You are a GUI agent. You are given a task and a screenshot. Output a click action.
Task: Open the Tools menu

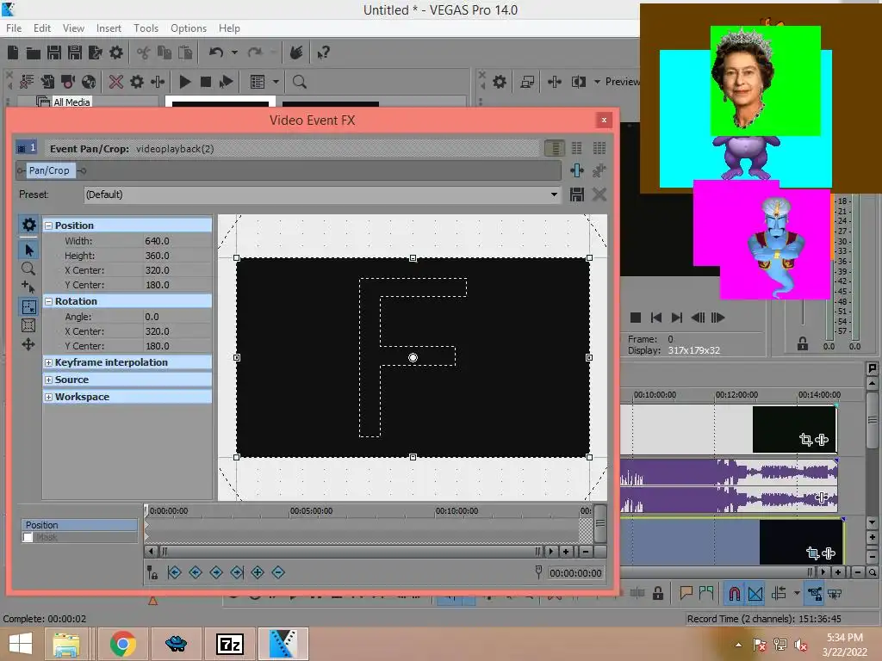click(x=146, y=28)
